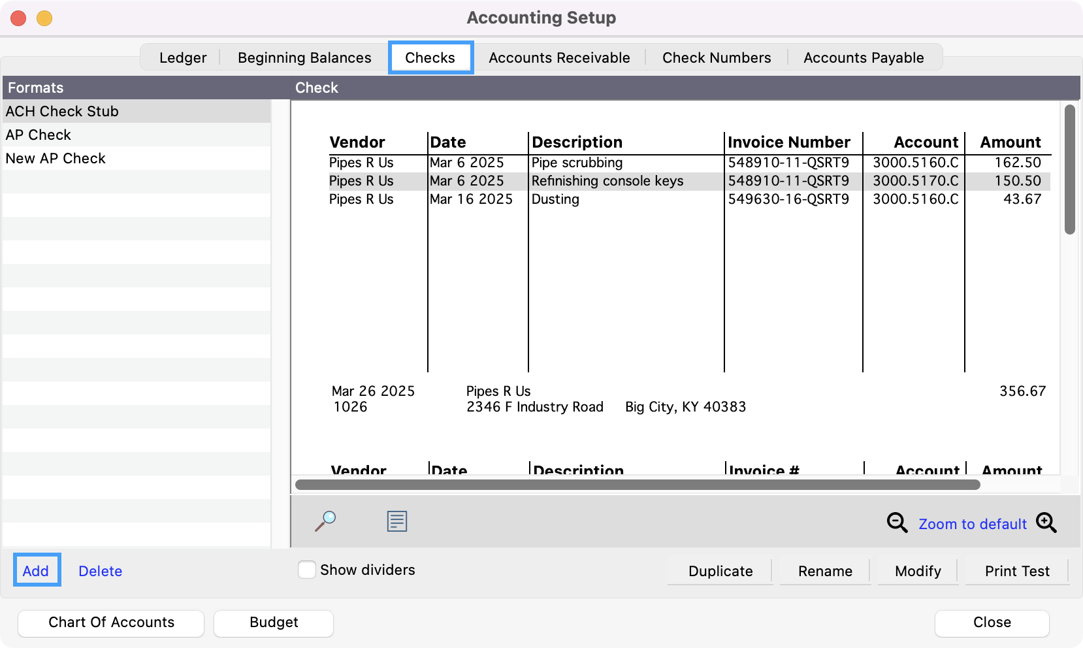Add a new check format
This screenshot has width=1083, height=648.
(36, 571)
